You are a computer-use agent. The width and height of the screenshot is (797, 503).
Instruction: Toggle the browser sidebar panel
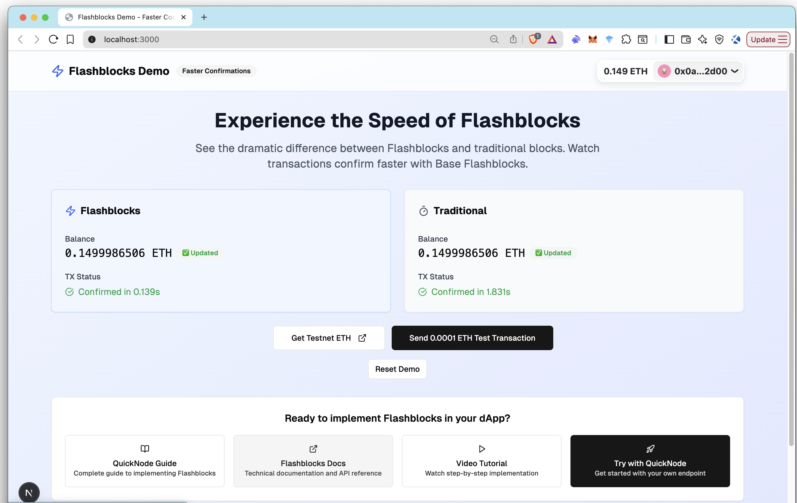(x=669, y=39)
